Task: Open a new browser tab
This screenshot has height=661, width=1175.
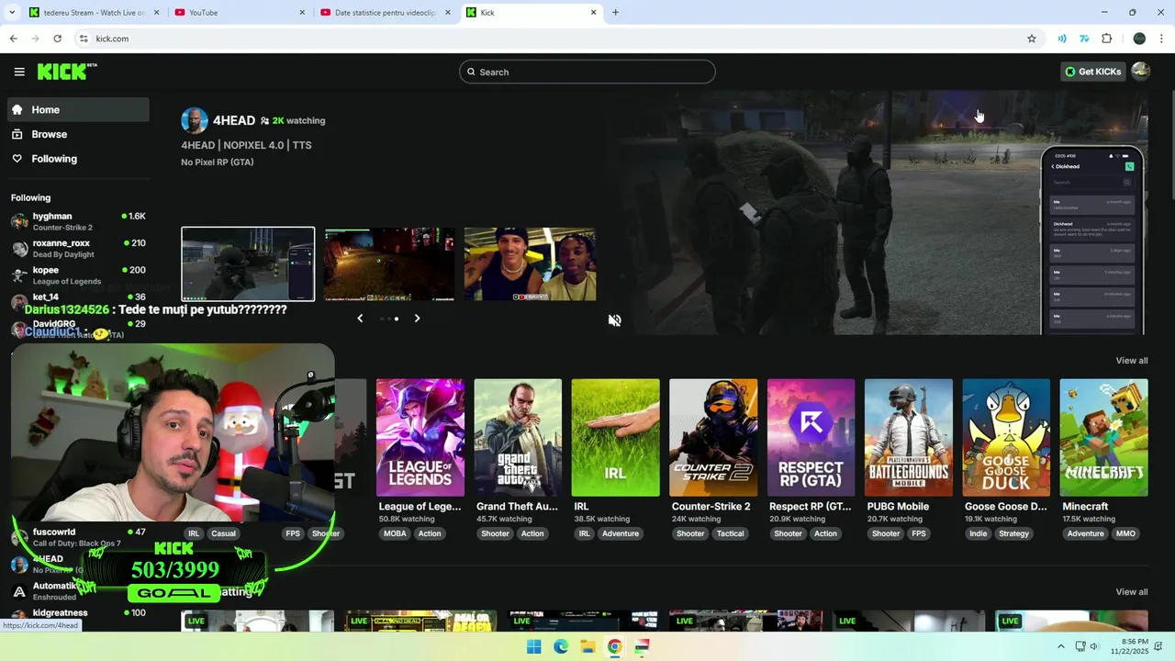Action: (615, 13)
